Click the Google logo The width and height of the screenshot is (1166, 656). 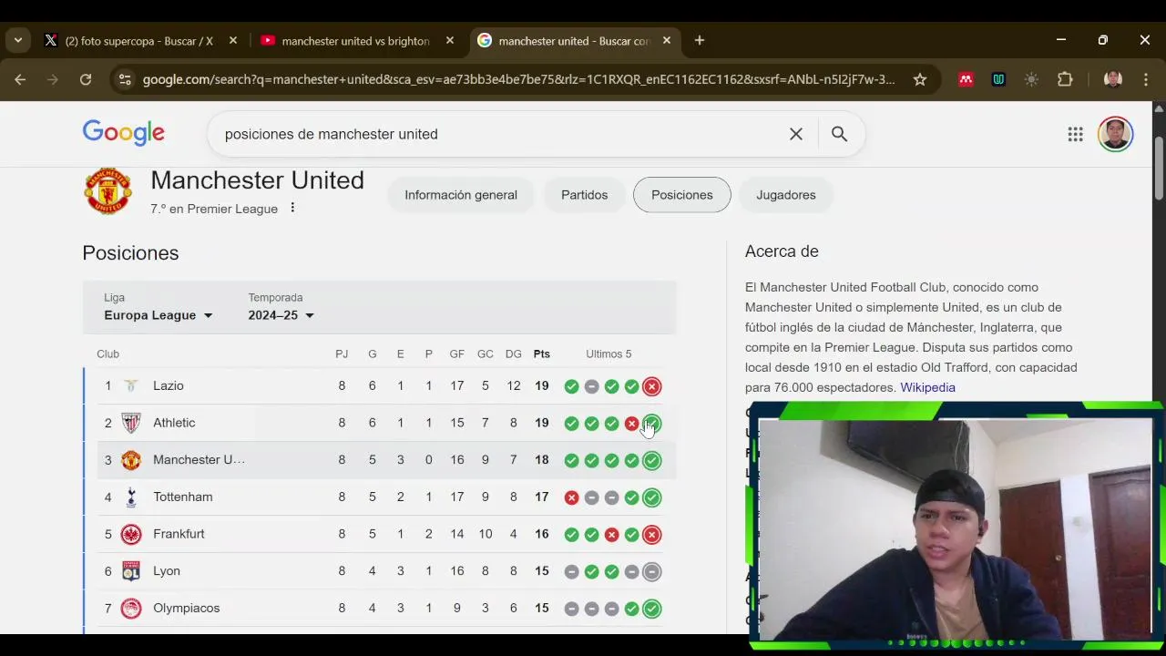(x=123, y=133)
